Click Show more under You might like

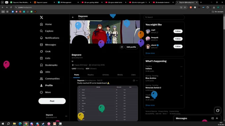(x=150, y=53)
